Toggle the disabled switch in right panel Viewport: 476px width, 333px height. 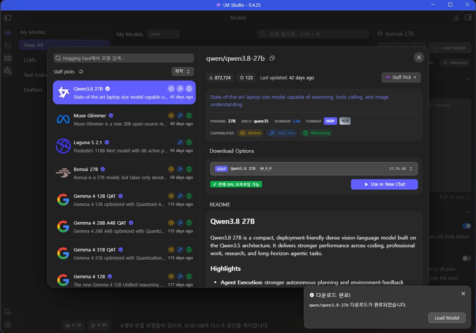[466, 258]
